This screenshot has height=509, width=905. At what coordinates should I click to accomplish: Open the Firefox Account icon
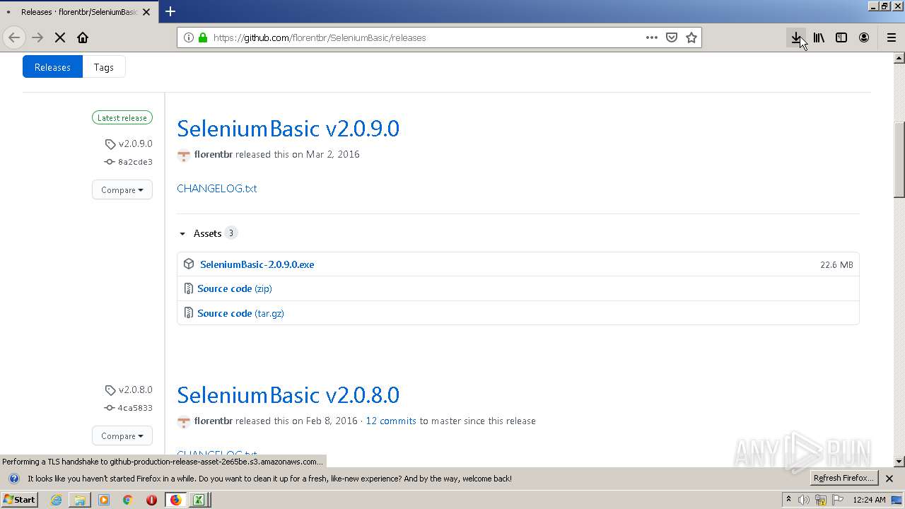click(864, 37)
